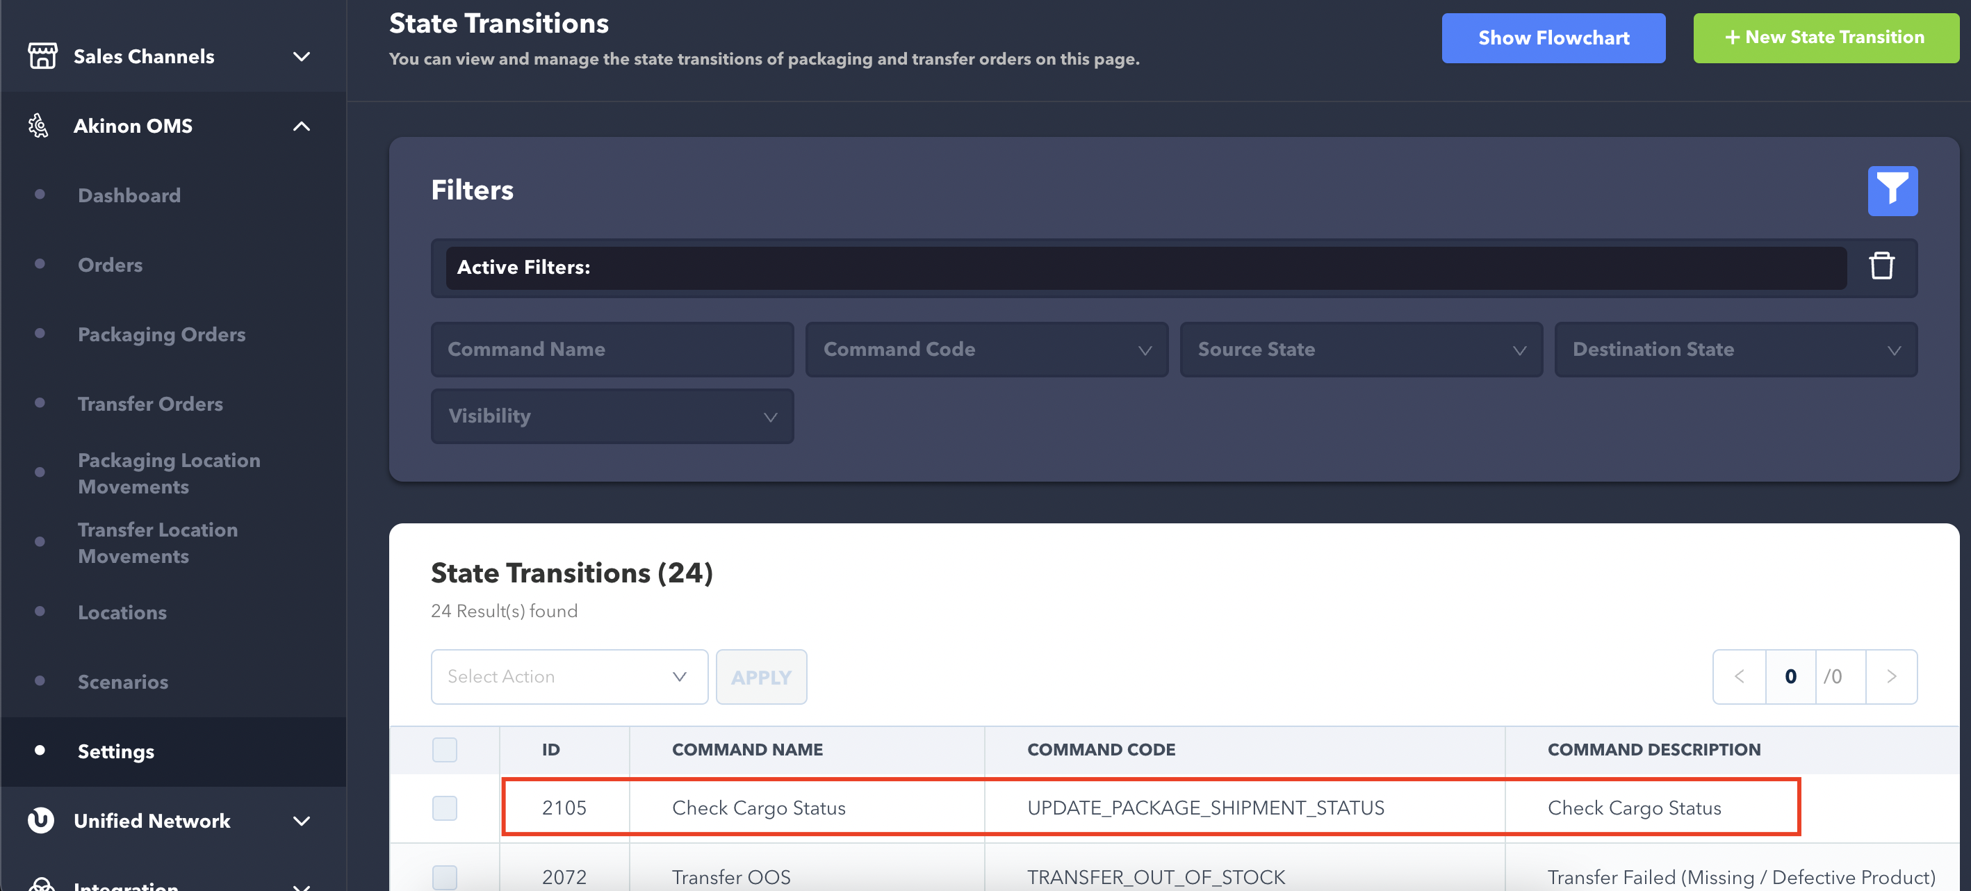The image size is (1971, 891).
Task: Open Scenarios in sidebar
Action: point(122,681)
